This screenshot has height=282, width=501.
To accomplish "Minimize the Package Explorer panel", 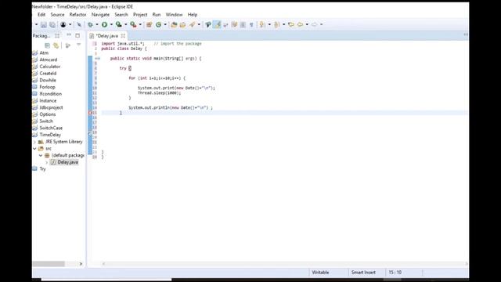I will point(69,35).
